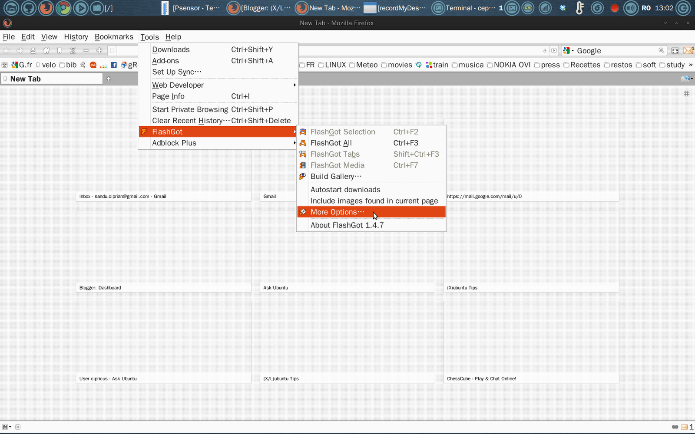Choose Build Gallery entry
This screenshot has width=695, height=434.
(x=371, y=176)
